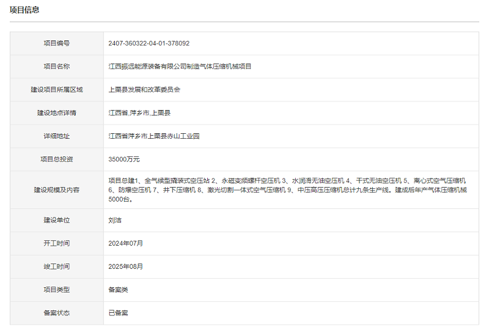Select the value 刘洁
This screenshot has width=489, height=330.
tap(115, 220)
